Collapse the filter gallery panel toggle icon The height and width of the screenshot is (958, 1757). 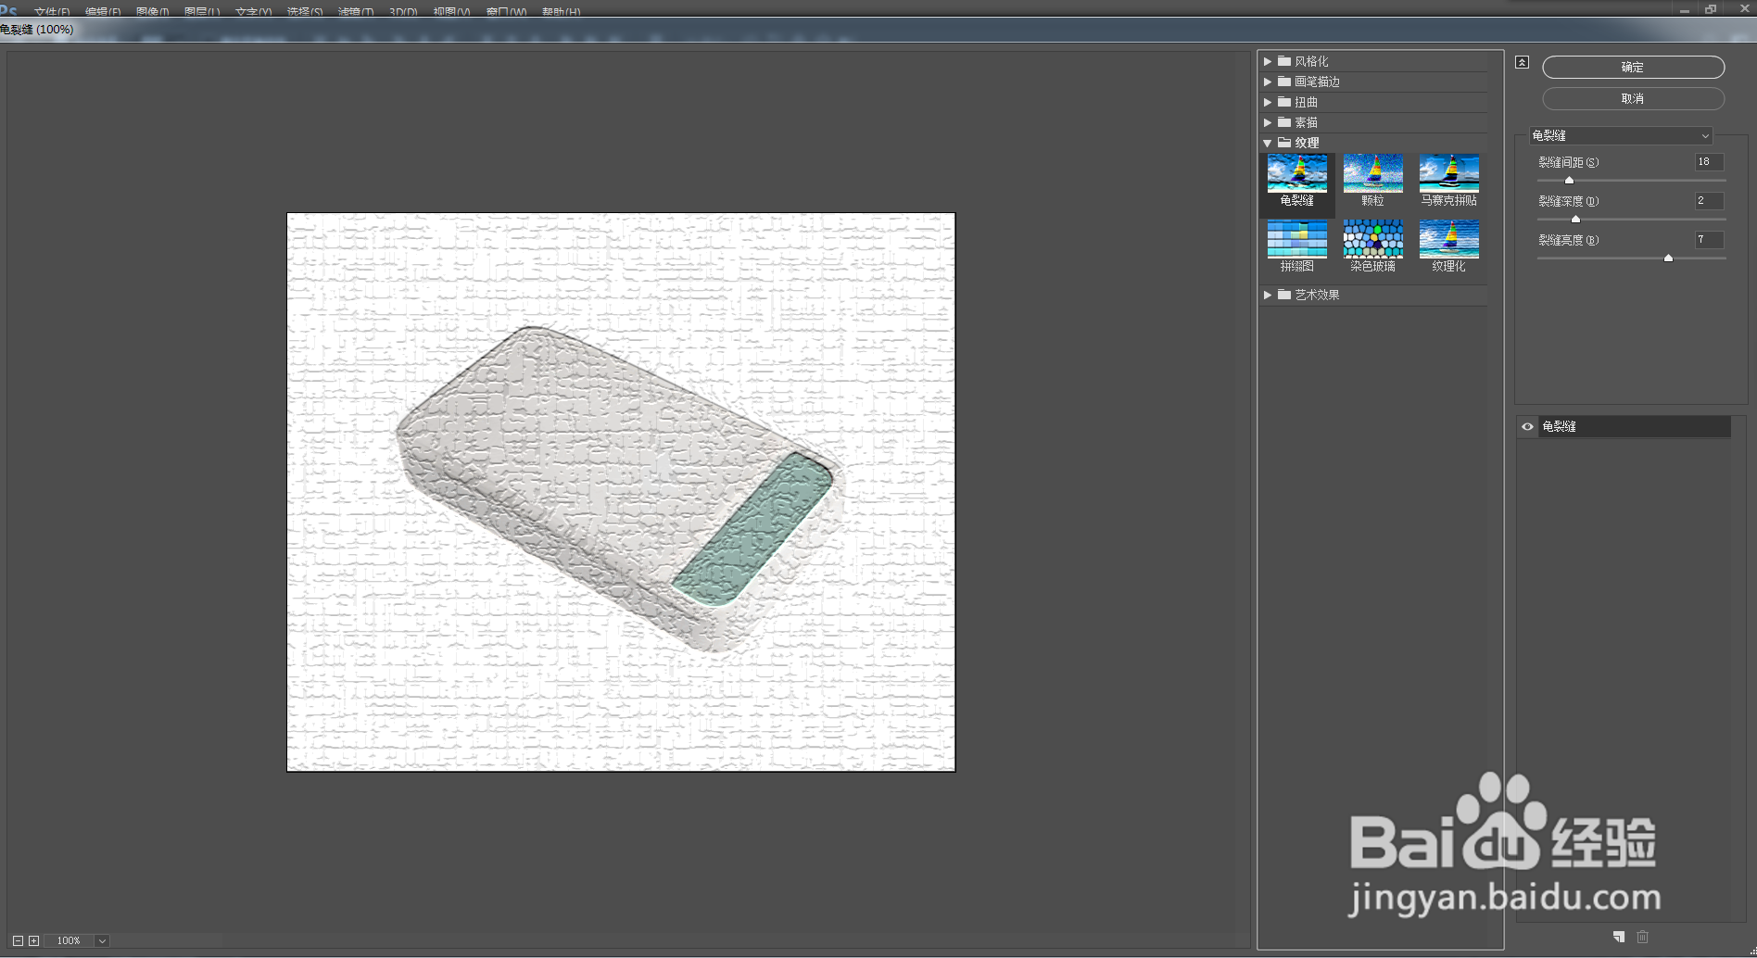pyautogui.click(x=1522, y=62)
